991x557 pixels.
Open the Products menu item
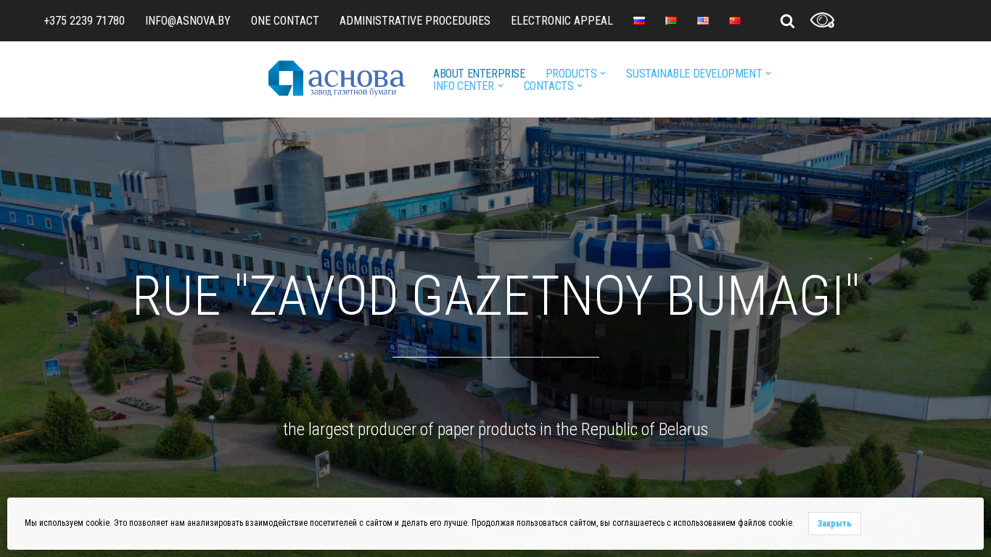point(571,73)
